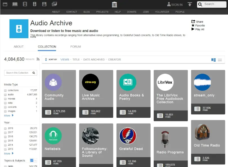
Task: Open the Radio Programs microphone thumbnail
Action: tap(165, 139)
